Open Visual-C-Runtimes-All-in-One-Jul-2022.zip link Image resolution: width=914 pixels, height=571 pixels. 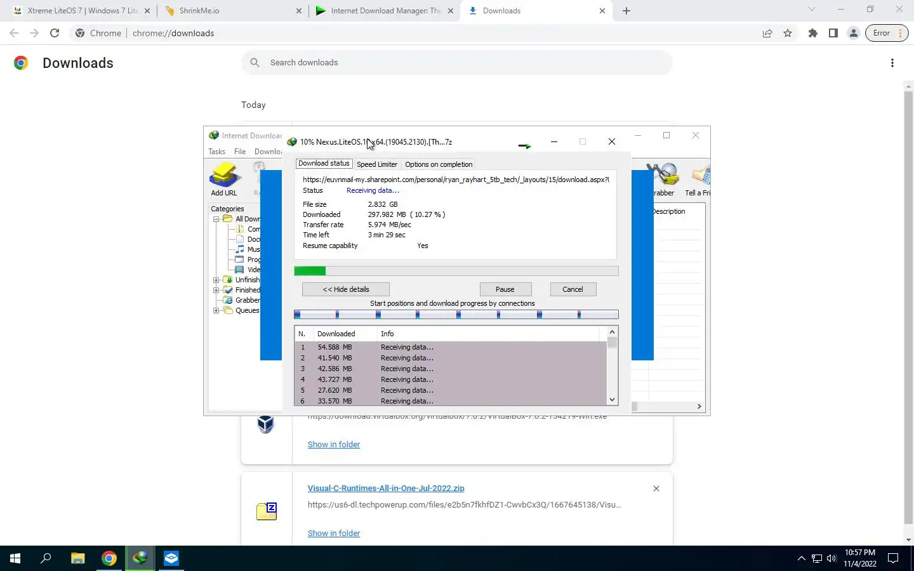point(386,489)
